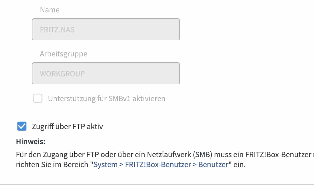Click the Zugriff über FTP aktiv label
This screenshot has height=186, width=314.
67,127
